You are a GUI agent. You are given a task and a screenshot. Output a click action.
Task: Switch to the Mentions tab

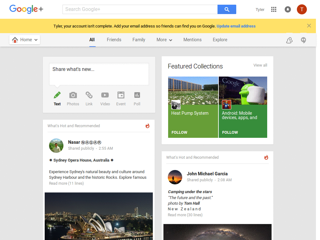pos(192,40)
